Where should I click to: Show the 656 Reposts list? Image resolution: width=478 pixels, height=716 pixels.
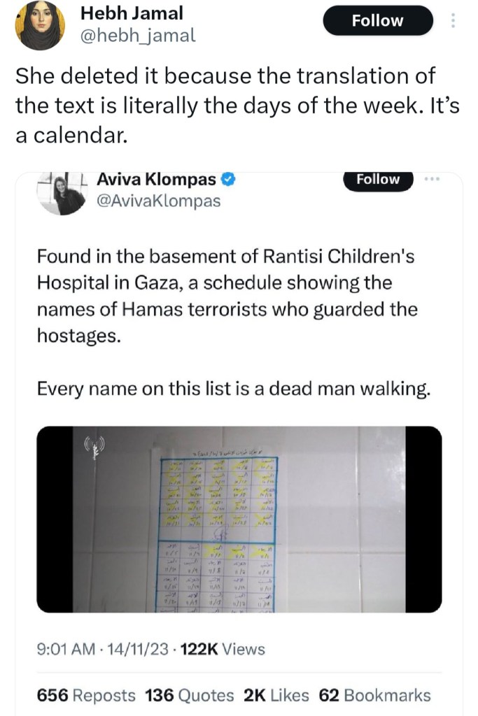pyautogui.click(x=86, y=695)
